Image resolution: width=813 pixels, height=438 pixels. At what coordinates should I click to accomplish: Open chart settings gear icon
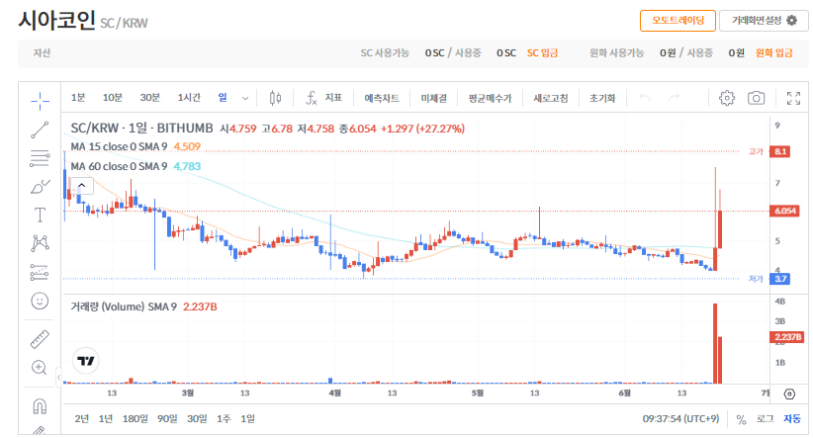[727, 98]
